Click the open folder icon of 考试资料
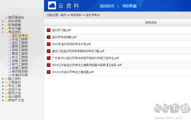This screenshot has width=191, height=120. [6, 32]
